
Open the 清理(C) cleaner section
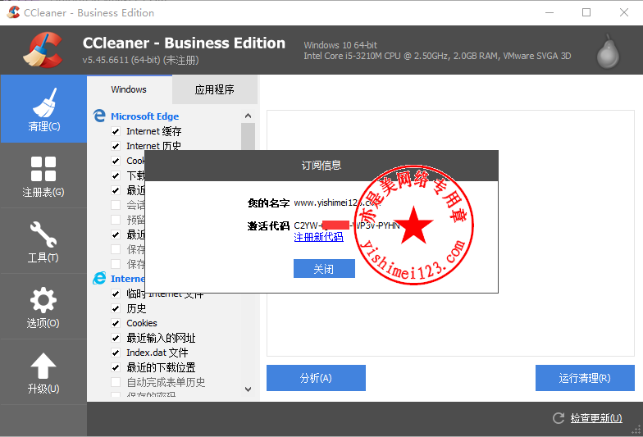pyautogui.click(x=43, y=108)
